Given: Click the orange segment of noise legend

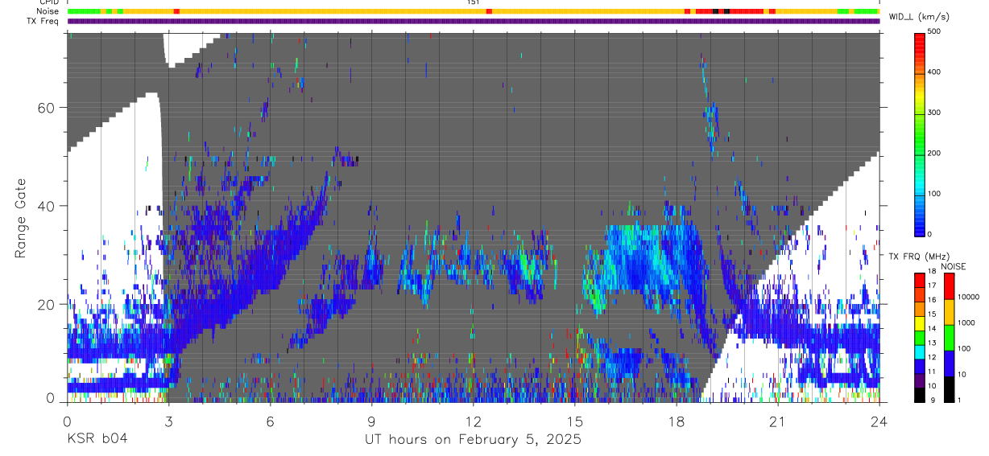Looking at the screenshot, I should click(x=950, y=311).
